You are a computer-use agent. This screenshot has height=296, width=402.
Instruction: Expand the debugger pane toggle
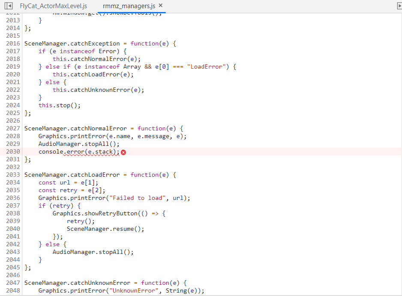(x=399, y=6)
